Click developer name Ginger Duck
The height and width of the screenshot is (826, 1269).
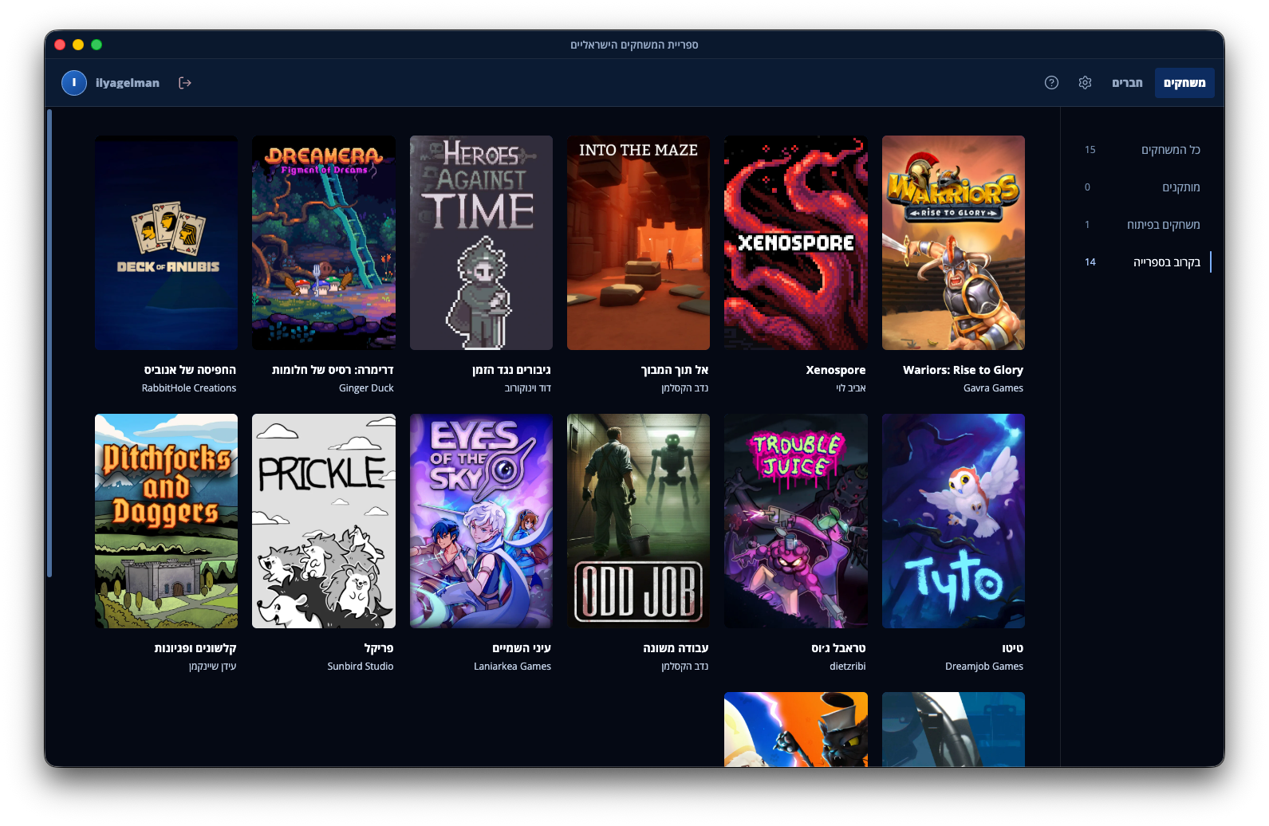point(366,388)
